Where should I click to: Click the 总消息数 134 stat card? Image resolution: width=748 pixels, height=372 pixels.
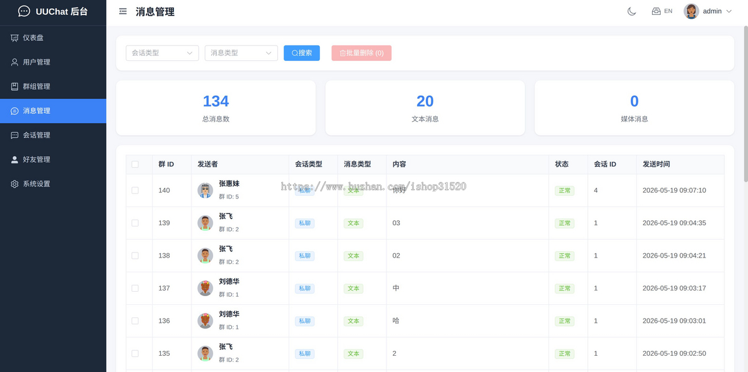pyautogui.click(x=216, y=108)
